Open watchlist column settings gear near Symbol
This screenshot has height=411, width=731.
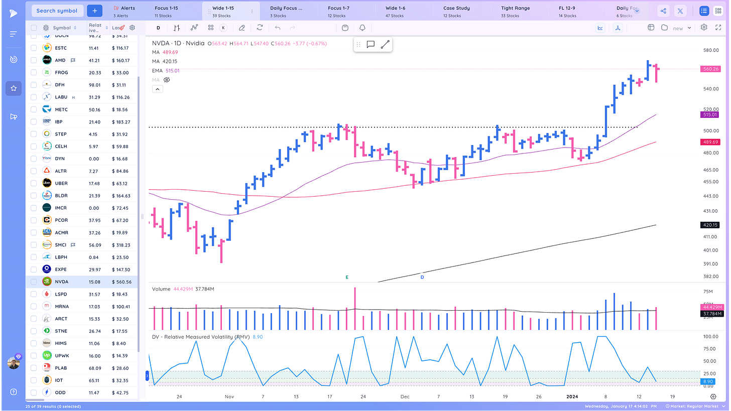click(46, 28)
